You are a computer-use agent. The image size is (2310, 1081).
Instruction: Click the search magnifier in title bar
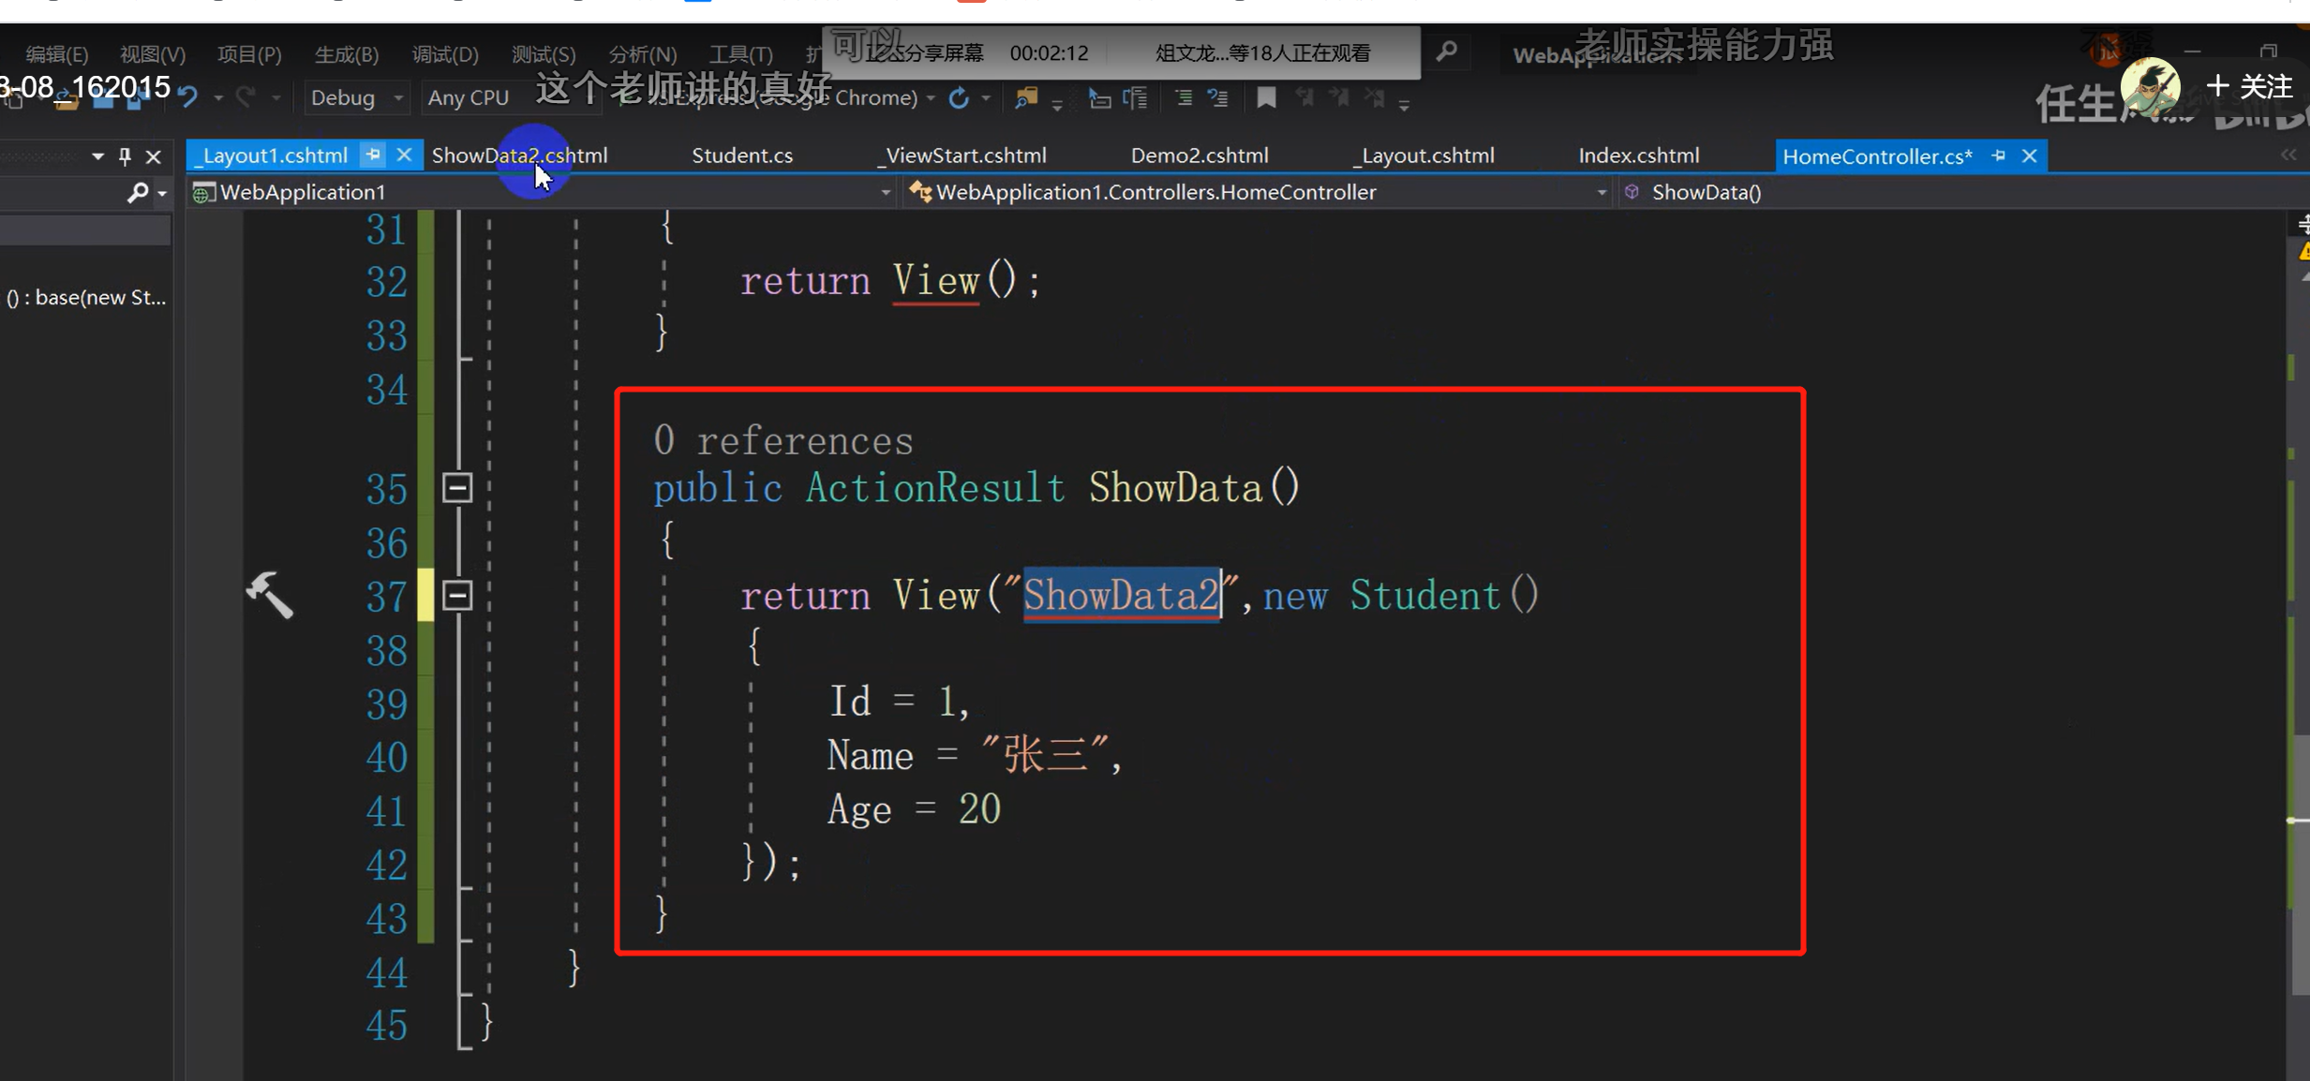(1446, 52)
